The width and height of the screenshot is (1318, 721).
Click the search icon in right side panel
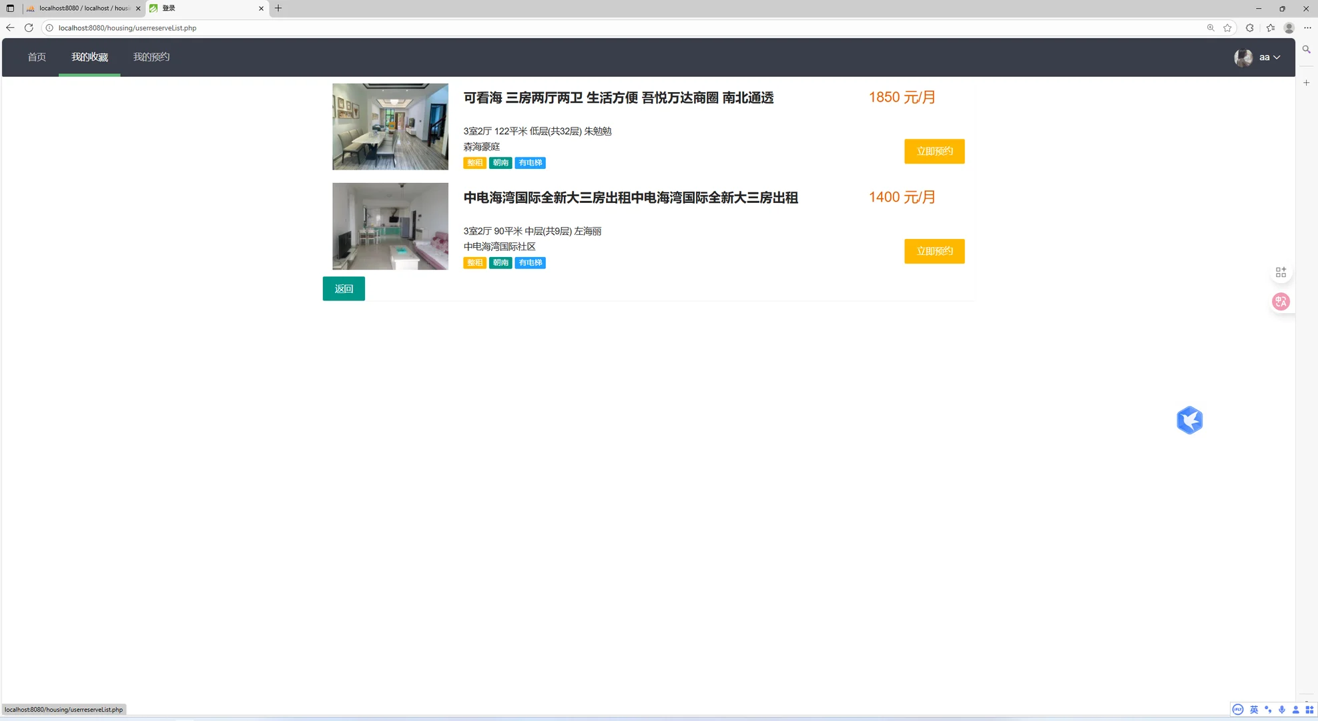pos(1306,49)
